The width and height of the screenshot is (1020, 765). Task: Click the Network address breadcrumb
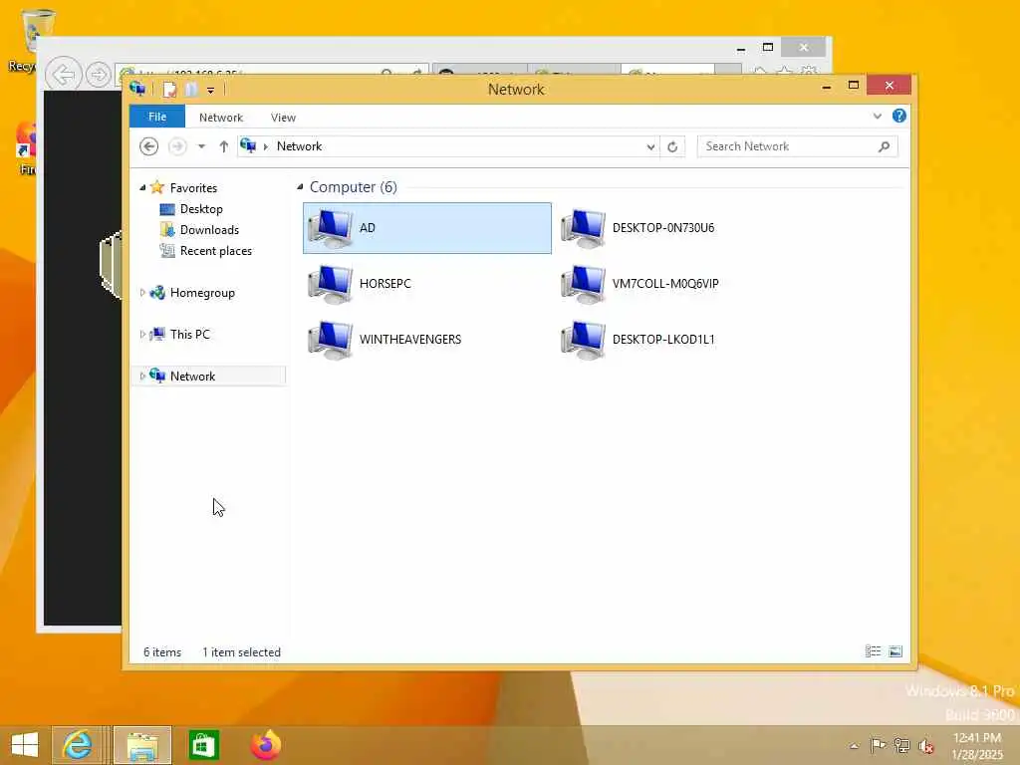coord(299,146)
